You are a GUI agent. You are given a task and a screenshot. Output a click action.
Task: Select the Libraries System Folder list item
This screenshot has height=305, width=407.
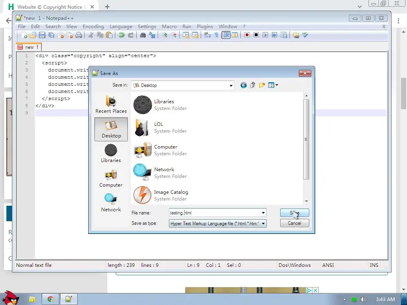pyautogui.click(x=161, y=105)
